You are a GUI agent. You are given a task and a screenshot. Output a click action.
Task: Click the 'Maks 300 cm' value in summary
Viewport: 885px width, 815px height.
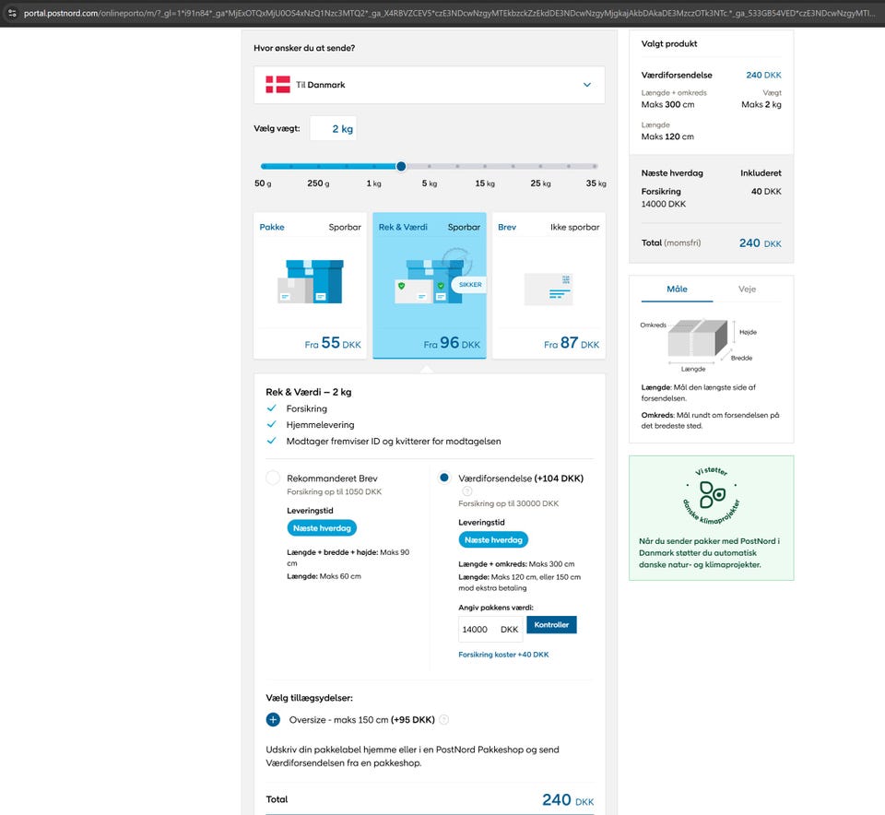667,104
